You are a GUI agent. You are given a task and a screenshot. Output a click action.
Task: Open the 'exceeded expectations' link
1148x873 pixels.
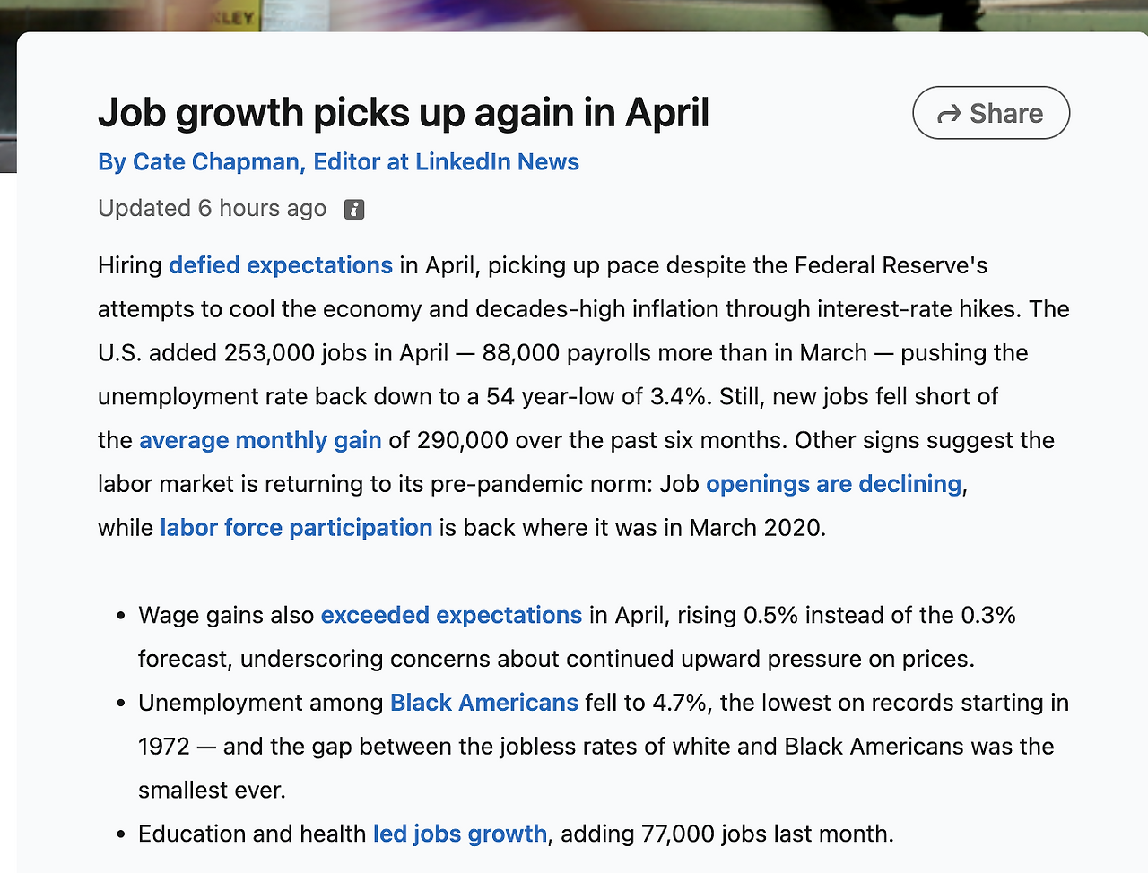click(451, 616)
